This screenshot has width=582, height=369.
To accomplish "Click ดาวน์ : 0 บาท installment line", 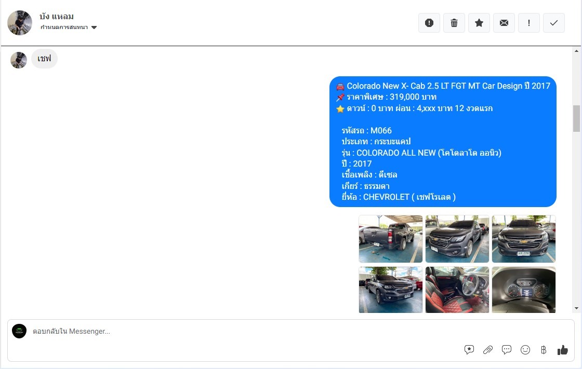I will 414,108.
